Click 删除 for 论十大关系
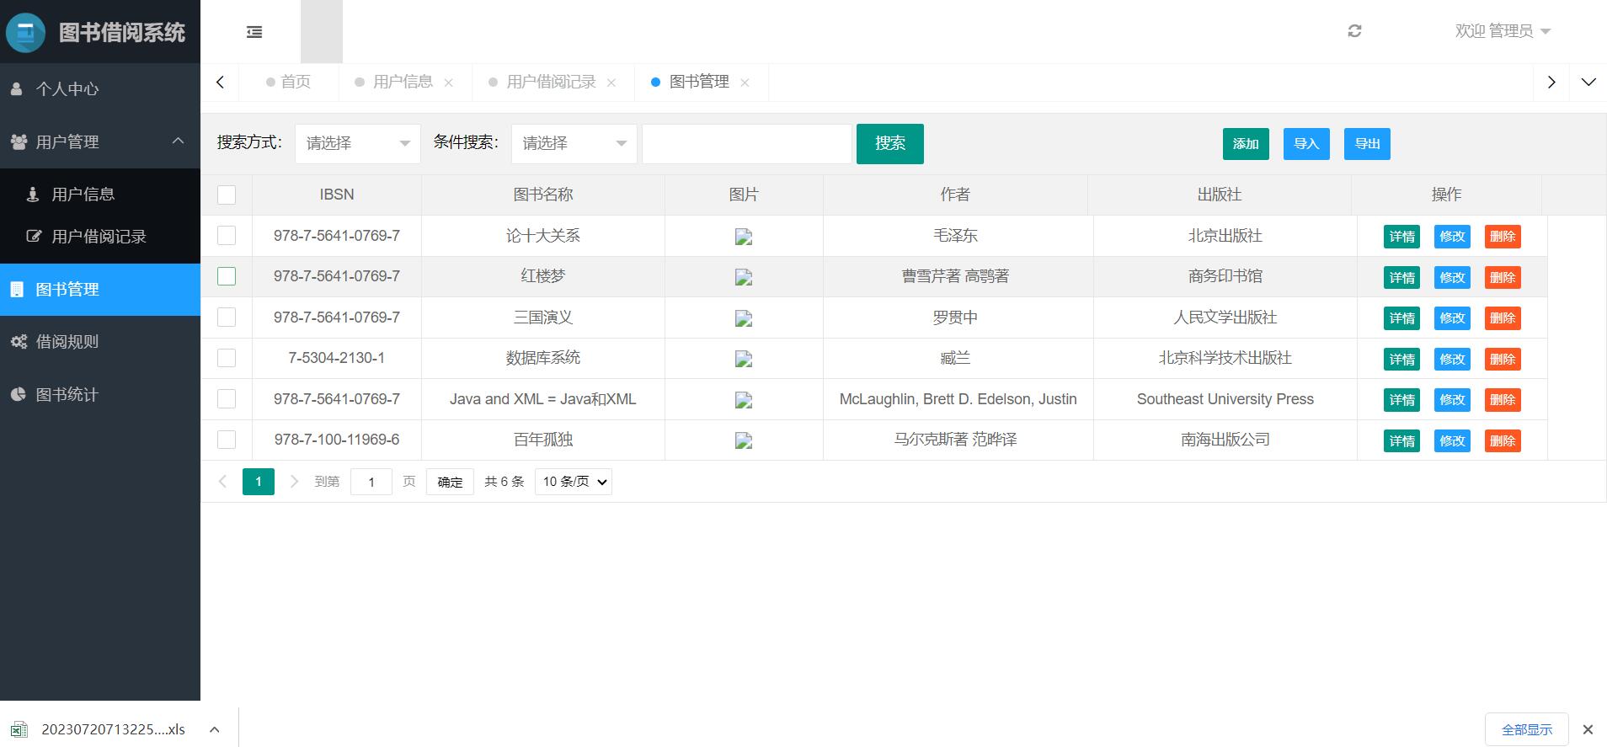This screenshot has width=1607, height=747. (x=1503, y=237)
